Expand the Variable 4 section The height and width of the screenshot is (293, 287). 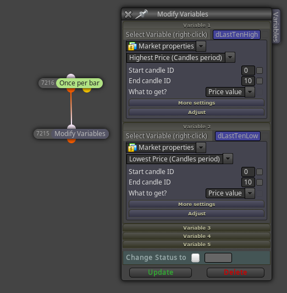[x=196, y=236]
